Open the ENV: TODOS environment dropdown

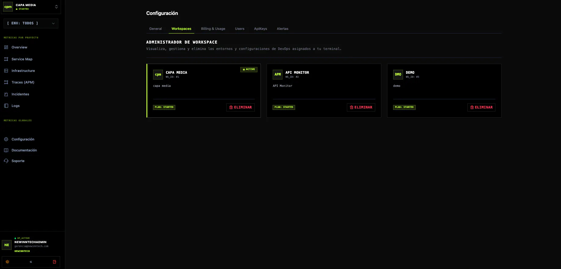click(x=31, y=23)
